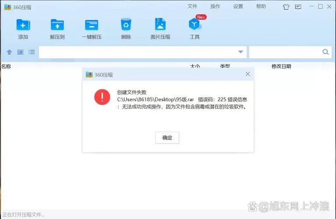Click the 创建文件失败 error heading text
Screen dimensions: 336x219
pos(132,92)
